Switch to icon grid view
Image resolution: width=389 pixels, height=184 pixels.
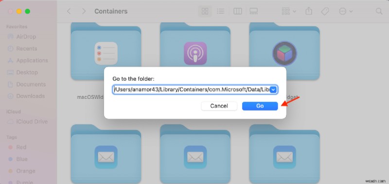click(x=205, y=11)
